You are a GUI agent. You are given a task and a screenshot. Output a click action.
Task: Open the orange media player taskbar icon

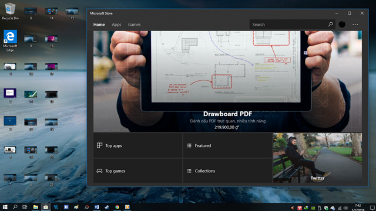pyautogui.click(x=127, y=207)
